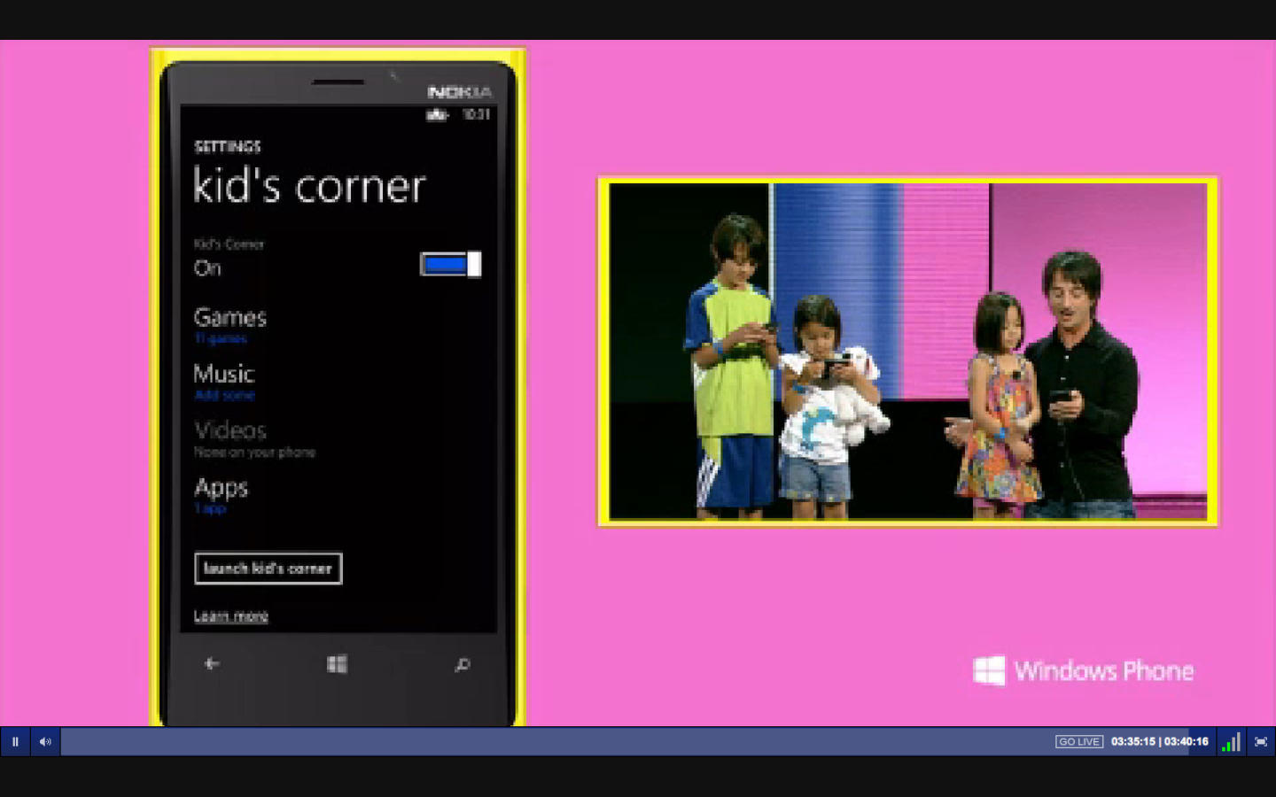Follow the Learn more link
This screenshot has height=797, width=1276.
(231, 616)
